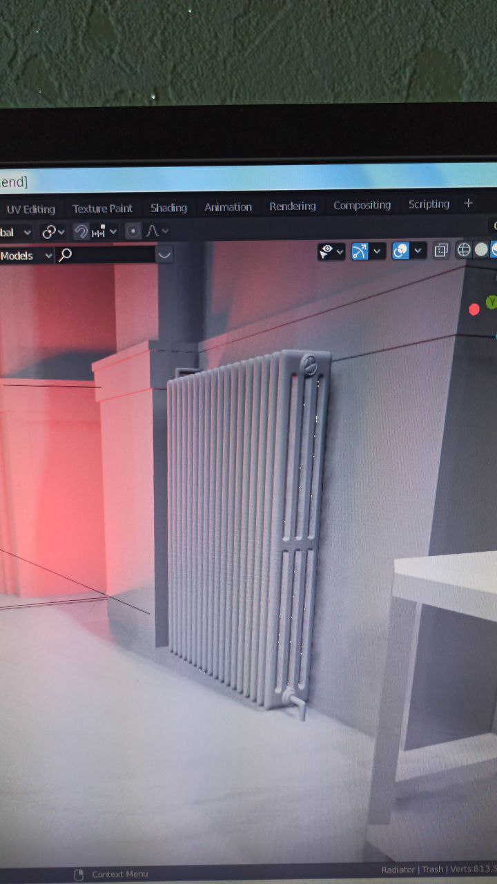Open the proportional falloff curve menu

click(156, 231)
